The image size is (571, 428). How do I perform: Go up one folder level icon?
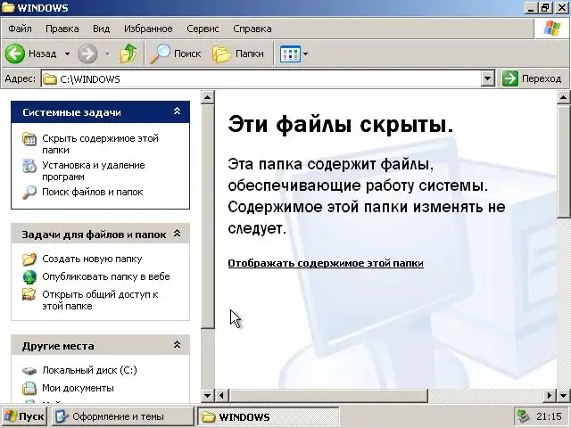[128, 53]
